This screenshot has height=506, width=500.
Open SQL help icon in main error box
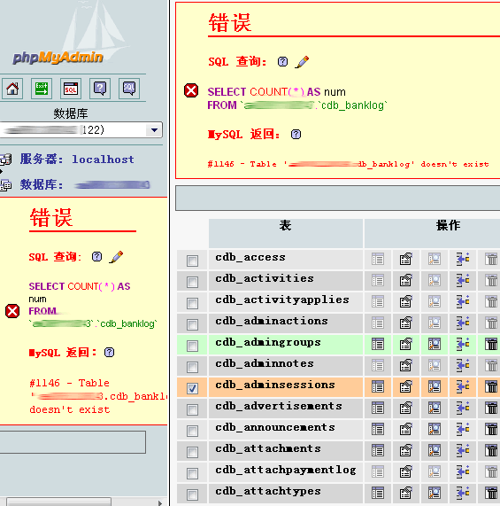(282, 62)
